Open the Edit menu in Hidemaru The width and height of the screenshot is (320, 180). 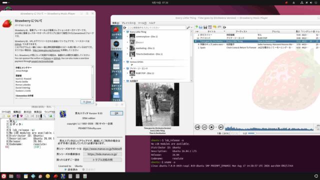[x=17, y=112]
